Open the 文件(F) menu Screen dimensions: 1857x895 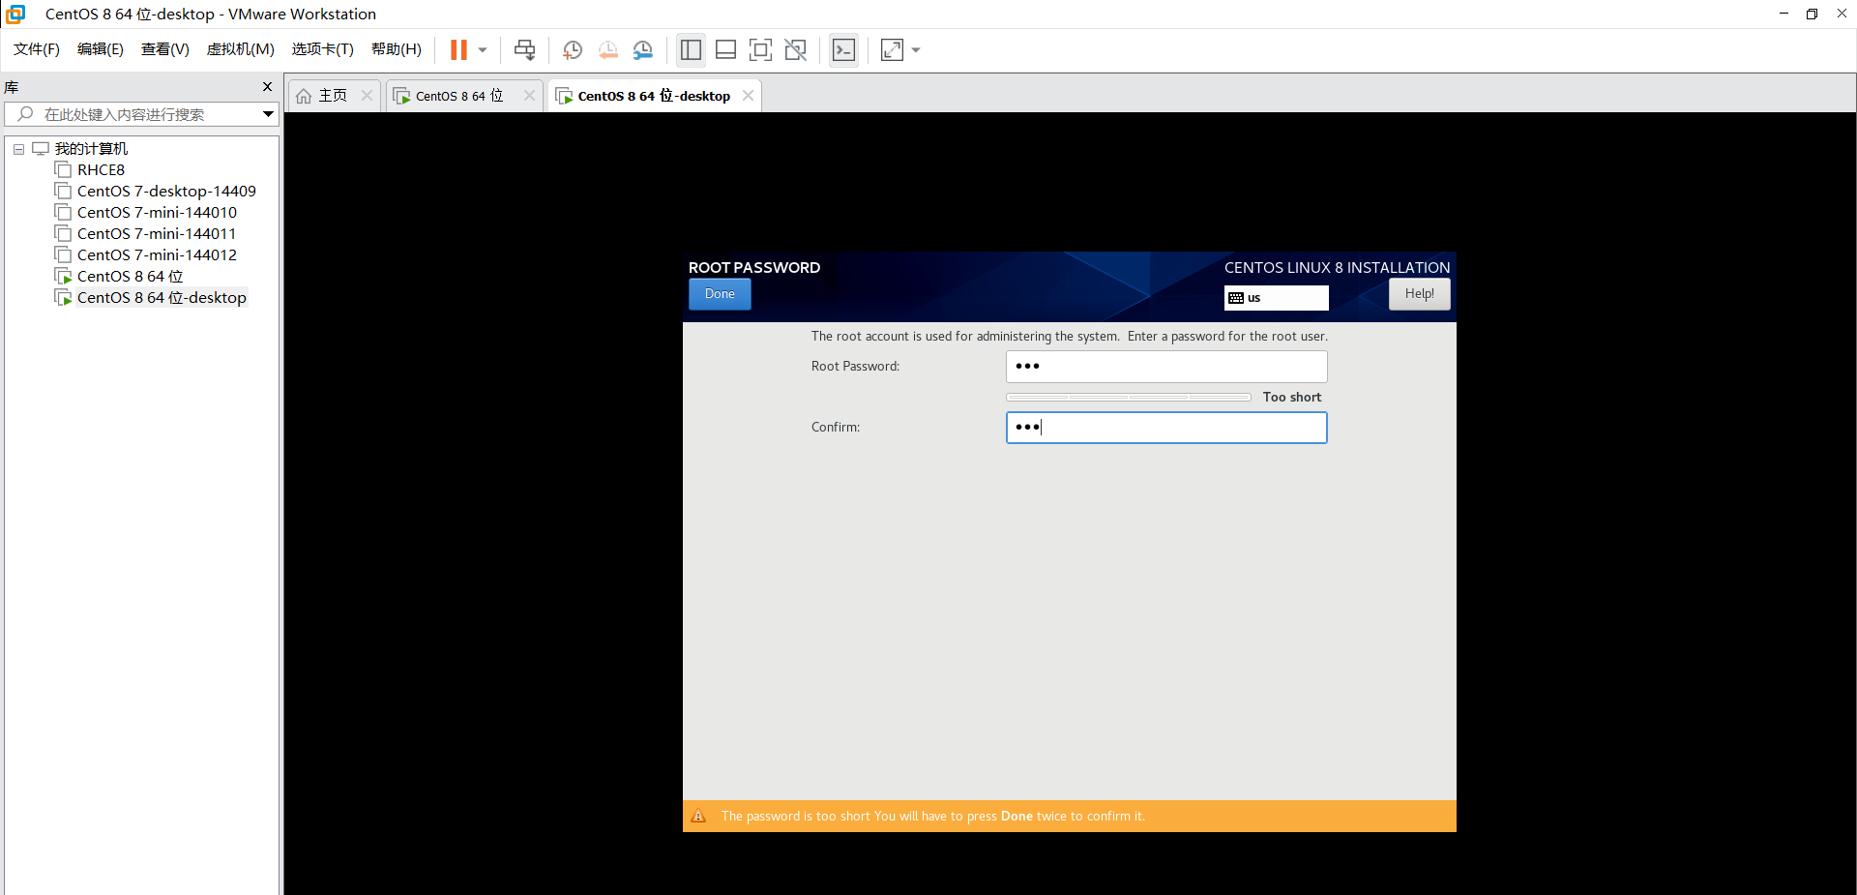[37, 49]
